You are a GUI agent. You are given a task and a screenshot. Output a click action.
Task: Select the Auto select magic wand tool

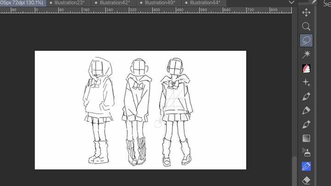[306, 54]
